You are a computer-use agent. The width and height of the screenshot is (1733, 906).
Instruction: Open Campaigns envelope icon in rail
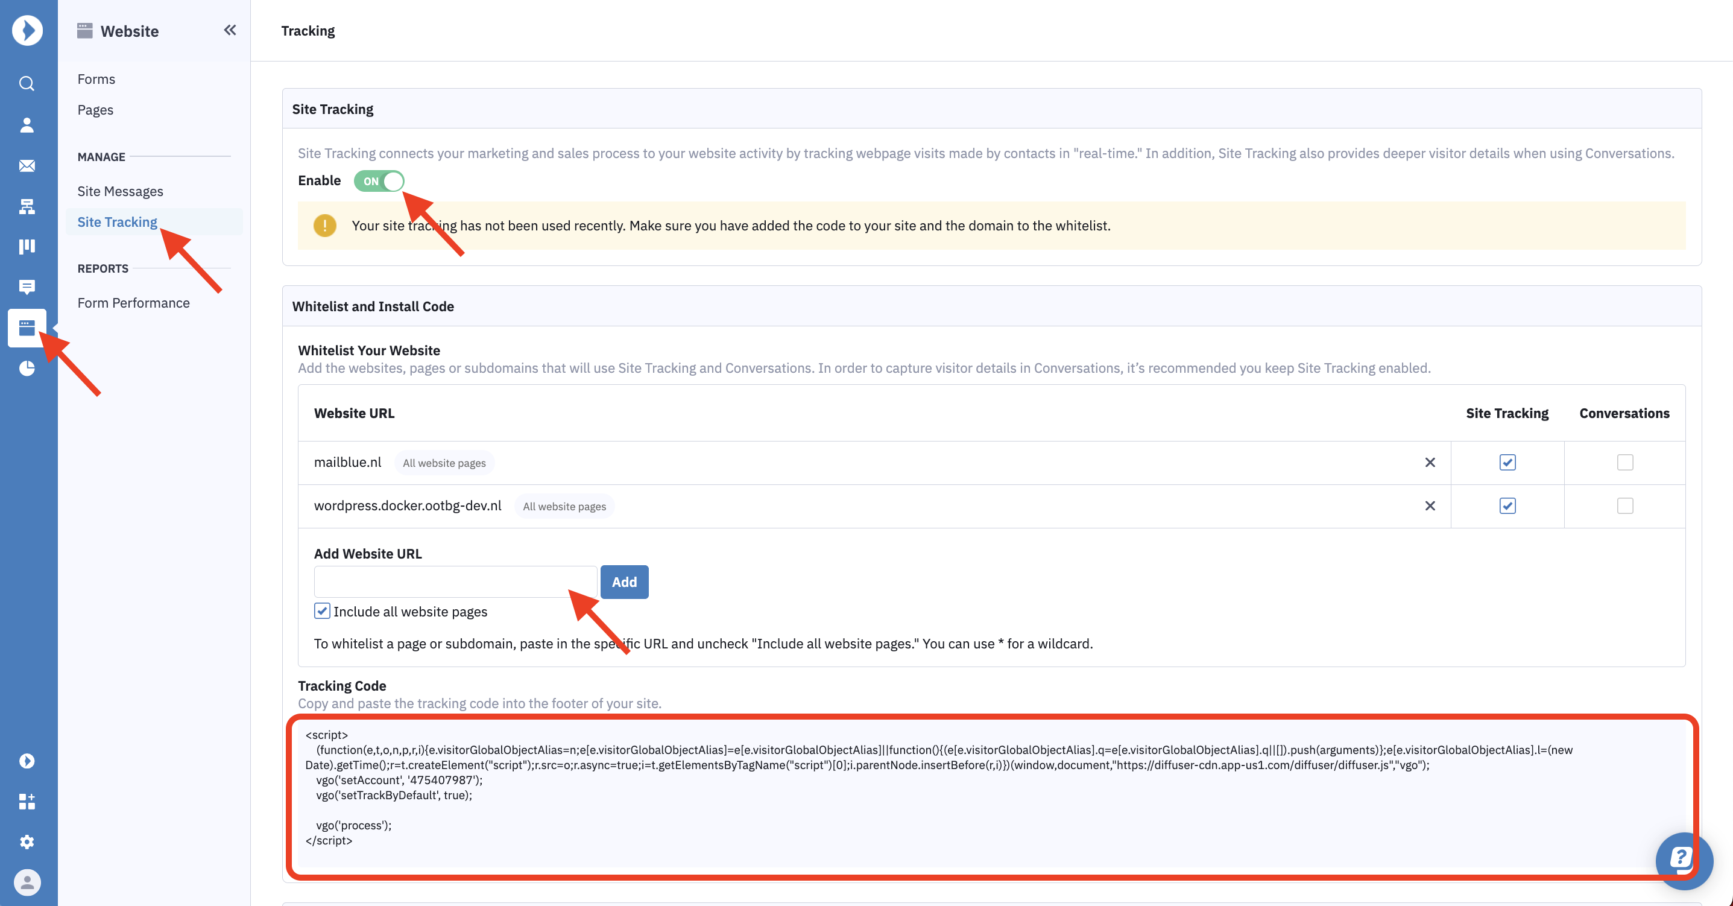(27, 166)
